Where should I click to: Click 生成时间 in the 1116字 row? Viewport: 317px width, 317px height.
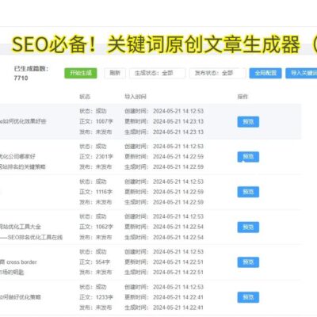164,202
